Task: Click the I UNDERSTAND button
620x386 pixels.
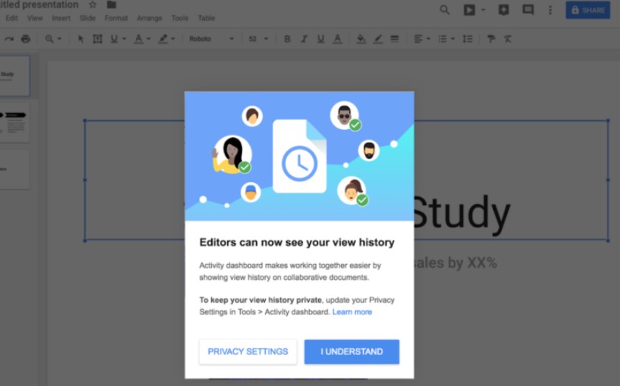Action: (351, 352)
